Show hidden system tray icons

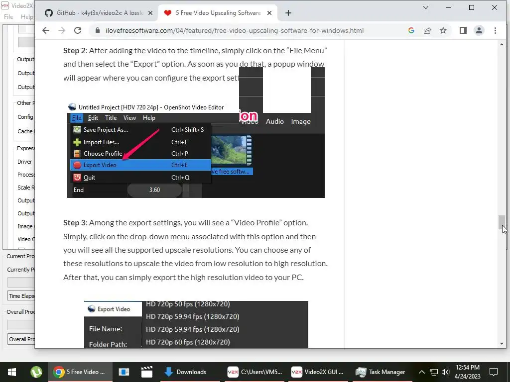click(421, 372)
